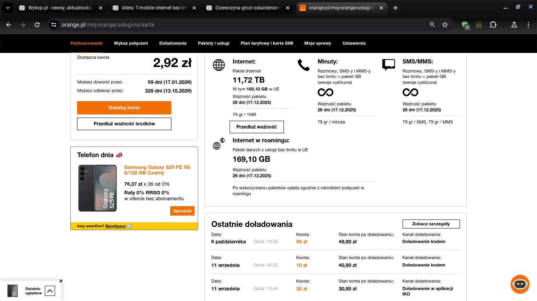Open the Chrome Labs flask icon

pyautogui.click(x=514, y=25)
